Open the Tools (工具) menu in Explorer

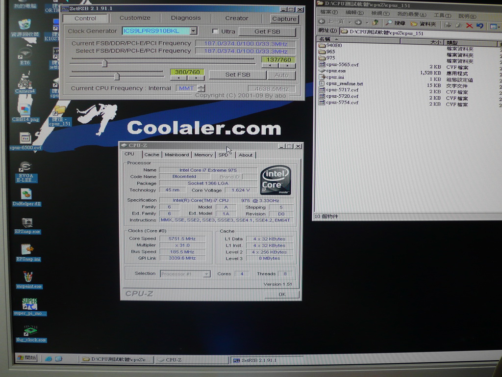(x=442, y=15)
